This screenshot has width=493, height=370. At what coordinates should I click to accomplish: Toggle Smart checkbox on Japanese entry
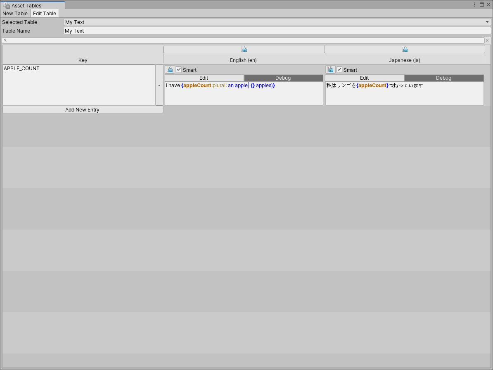tap(339, 69)
